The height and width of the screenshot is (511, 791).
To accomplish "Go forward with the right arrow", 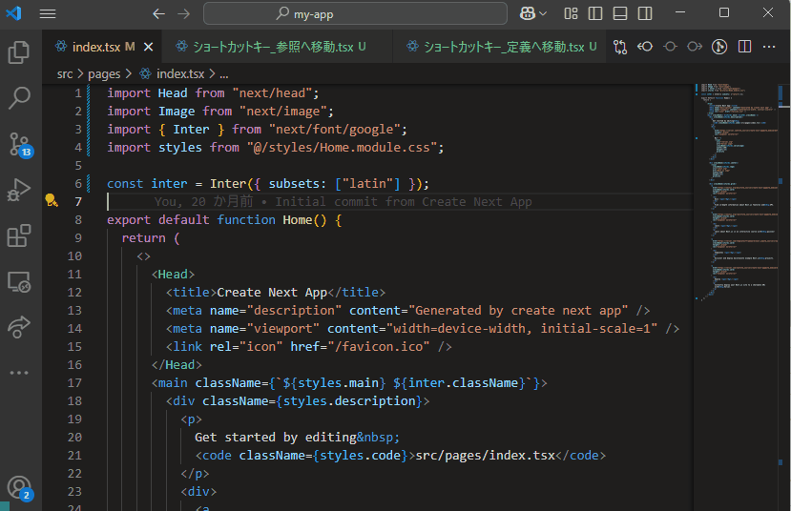I will (183, 13).
